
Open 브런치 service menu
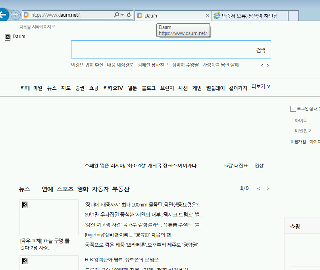167,88
